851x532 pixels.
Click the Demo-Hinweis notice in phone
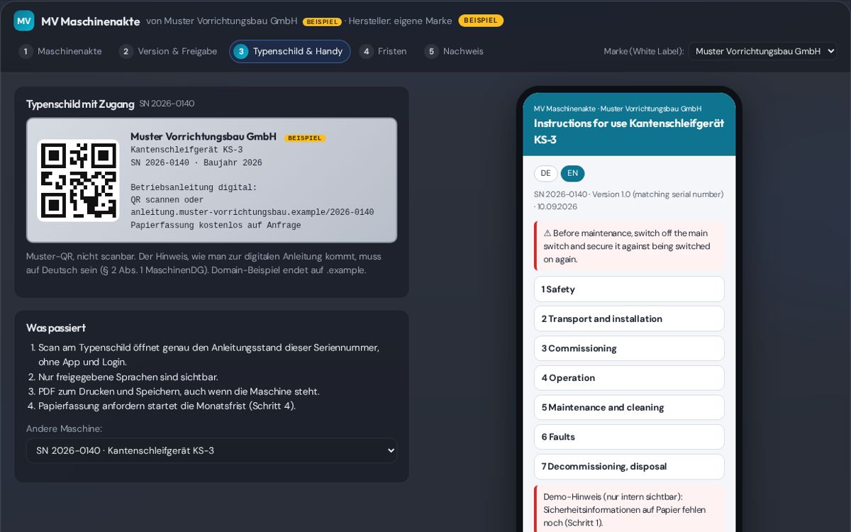[629, 509]
